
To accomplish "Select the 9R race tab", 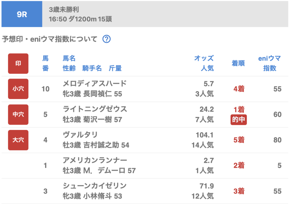I will click(x=22, y=14).
